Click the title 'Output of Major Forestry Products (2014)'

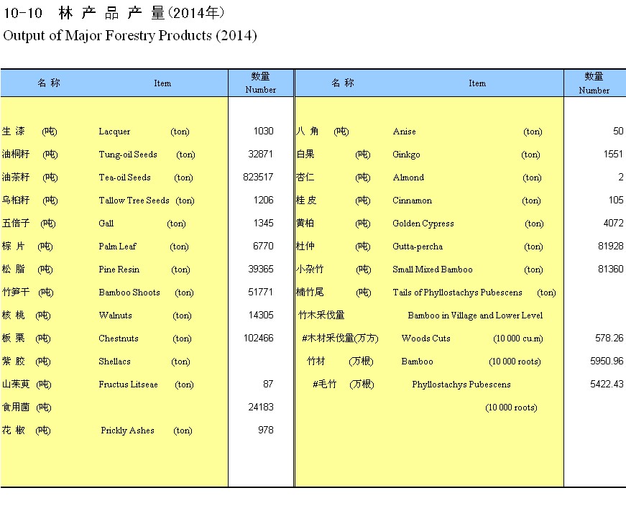(130, 35)
